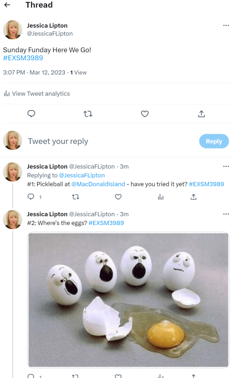Viewport: 233px width, 378px height.
Task: Open Jessica Lipton's profile photo on main tweet
Action: click(x=13, y=30)
